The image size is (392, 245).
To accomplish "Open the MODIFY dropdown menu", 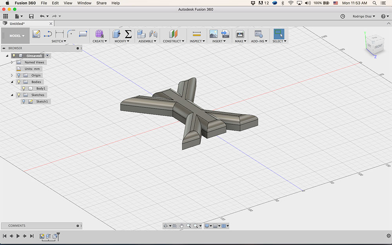I will (x=122, y=41).
